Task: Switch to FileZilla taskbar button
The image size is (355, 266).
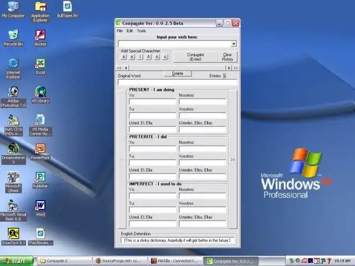Action: [175, 261]
